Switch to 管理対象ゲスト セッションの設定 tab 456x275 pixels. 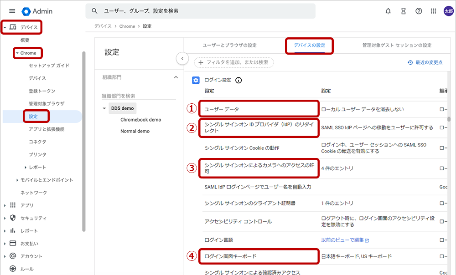pyautogui.click(x=397, y=46)
